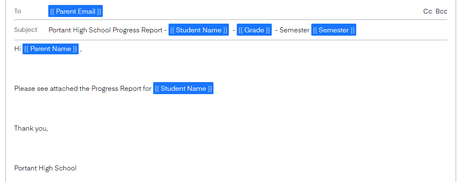Click the Student Name tag in subject line
Screen dimensions: 459x182
[x=198, y=30]
